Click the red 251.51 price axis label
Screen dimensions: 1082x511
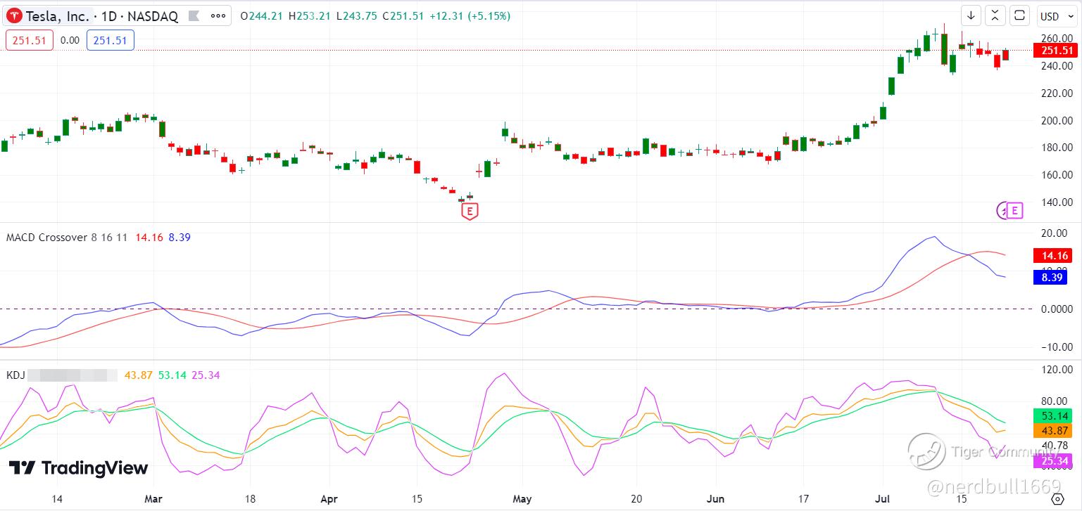coord(1057,51)
